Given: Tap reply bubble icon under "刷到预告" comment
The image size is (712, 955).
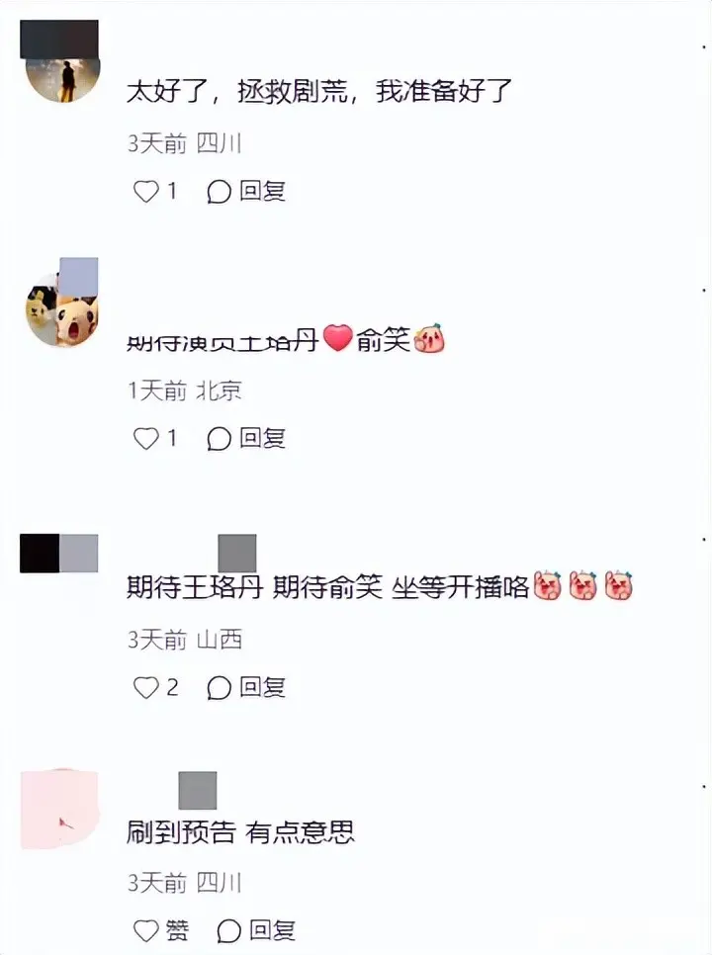Looking at the screenshot, I should click(x=228, y=930).
